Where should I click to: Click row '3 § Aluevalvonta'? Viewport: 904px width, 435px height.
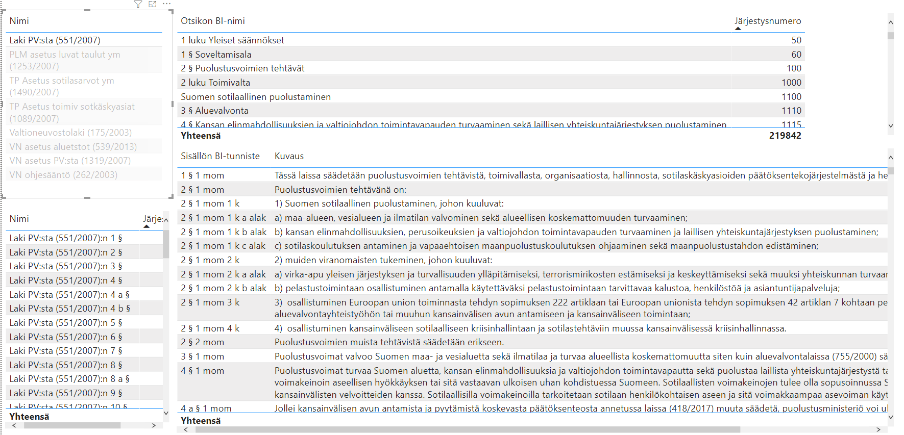click(x=491, y=111)
